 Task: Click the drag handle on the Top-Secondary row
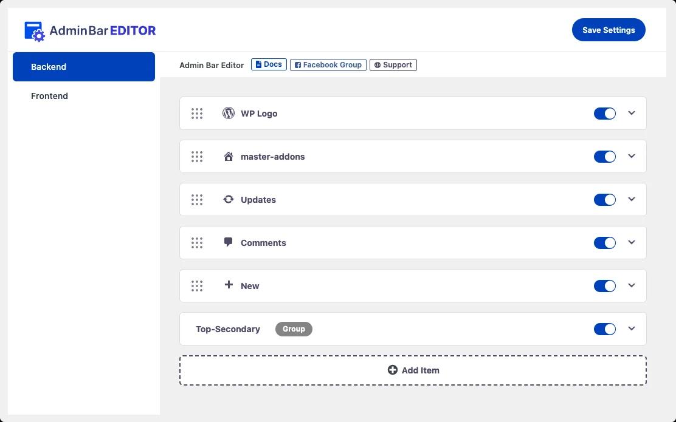197,328
